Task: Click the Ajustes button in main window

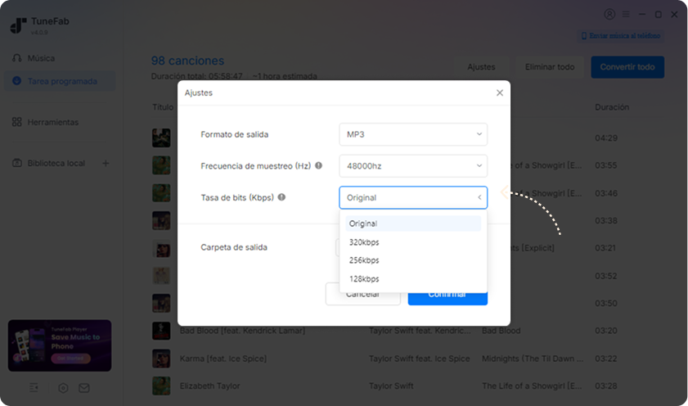Action: [x=481, y=67]
